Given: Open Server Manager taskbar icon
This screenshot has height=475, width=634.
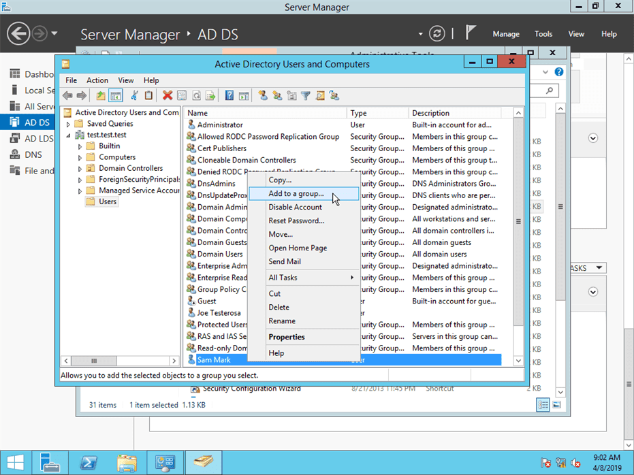Looking at the screenshot, I should coord(50,463).
